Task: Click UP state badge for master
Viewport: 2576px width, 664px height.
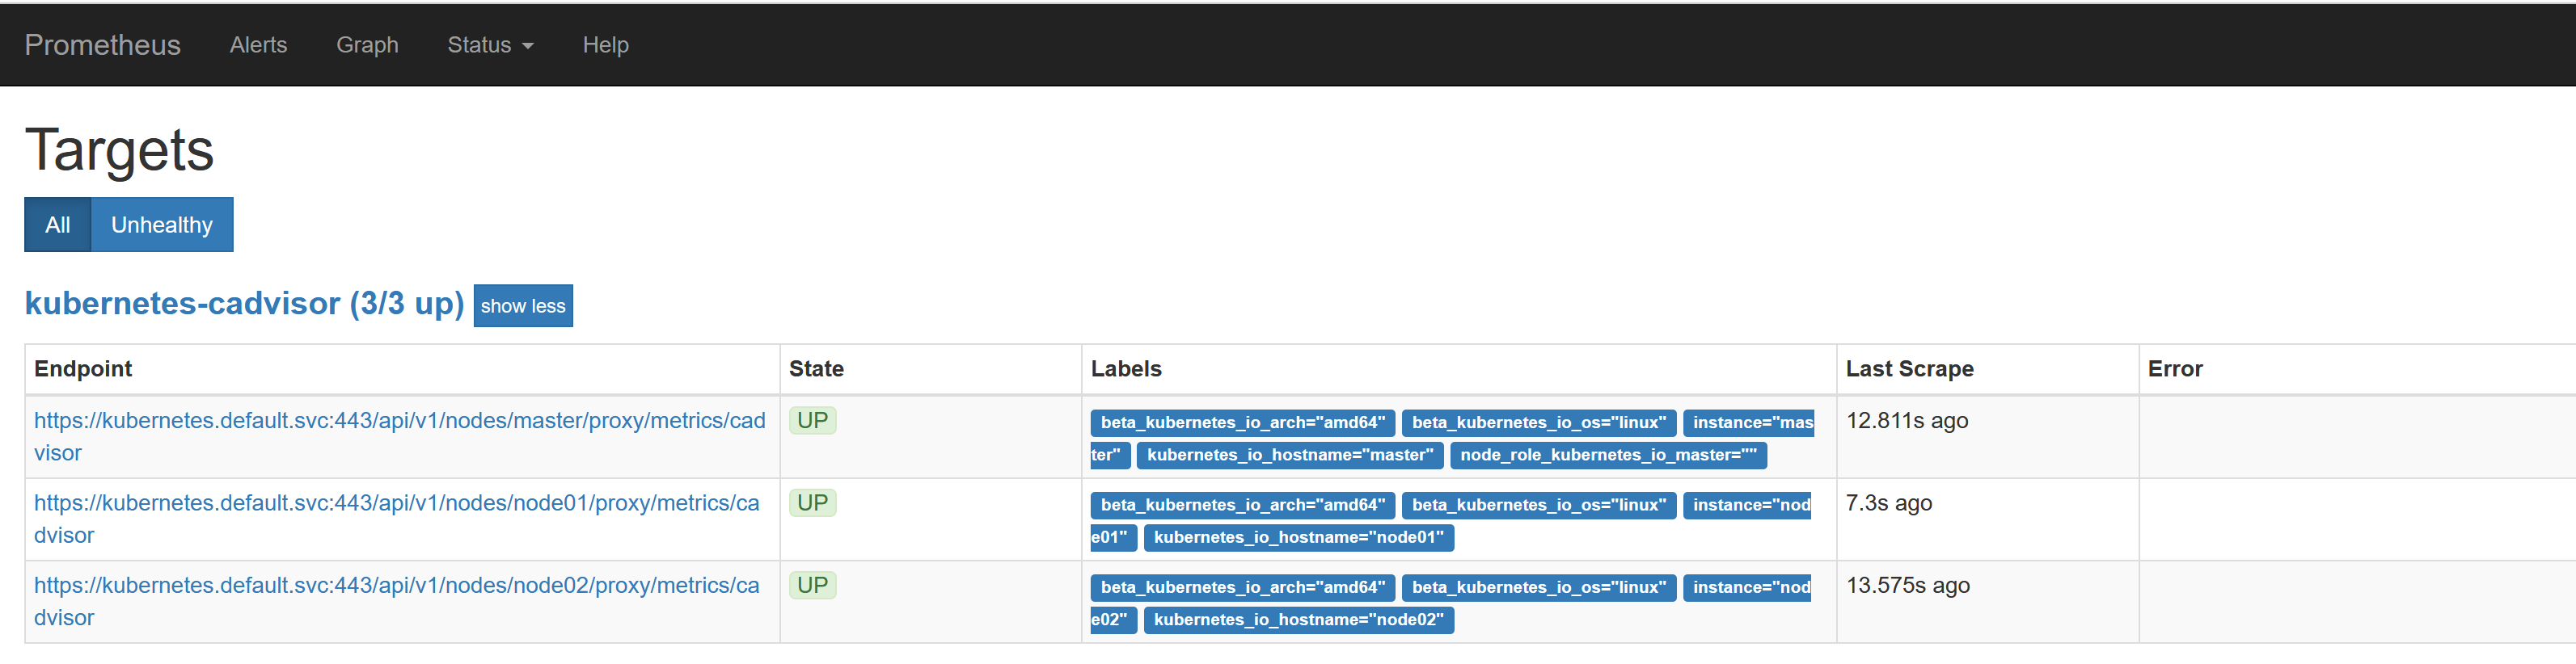Action: tap(812, 420)
